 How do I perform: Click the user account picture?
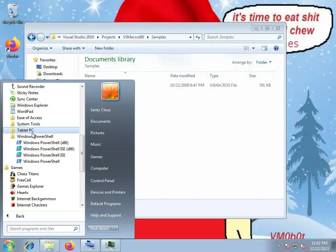pyautogui.click(x=110, y=92)
